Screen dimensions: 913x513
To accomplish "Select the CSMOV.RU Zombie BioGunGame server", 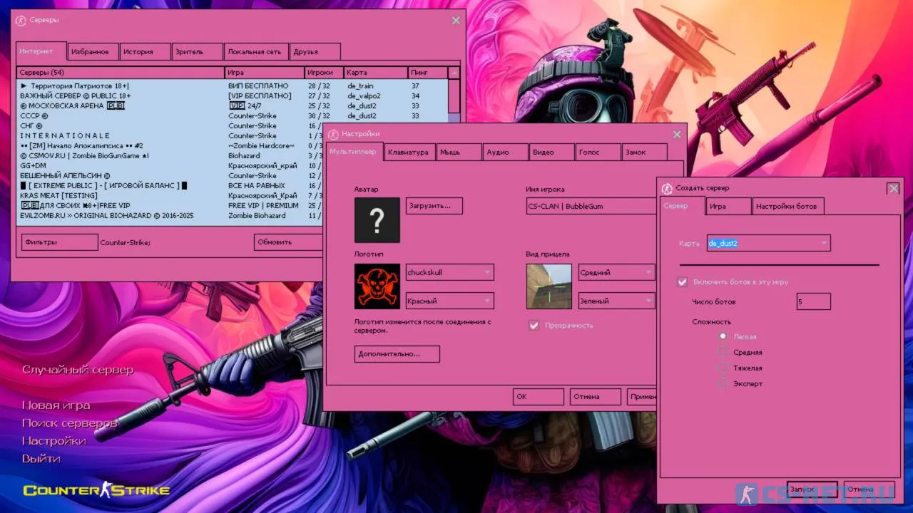I will [x=170, y=155].
